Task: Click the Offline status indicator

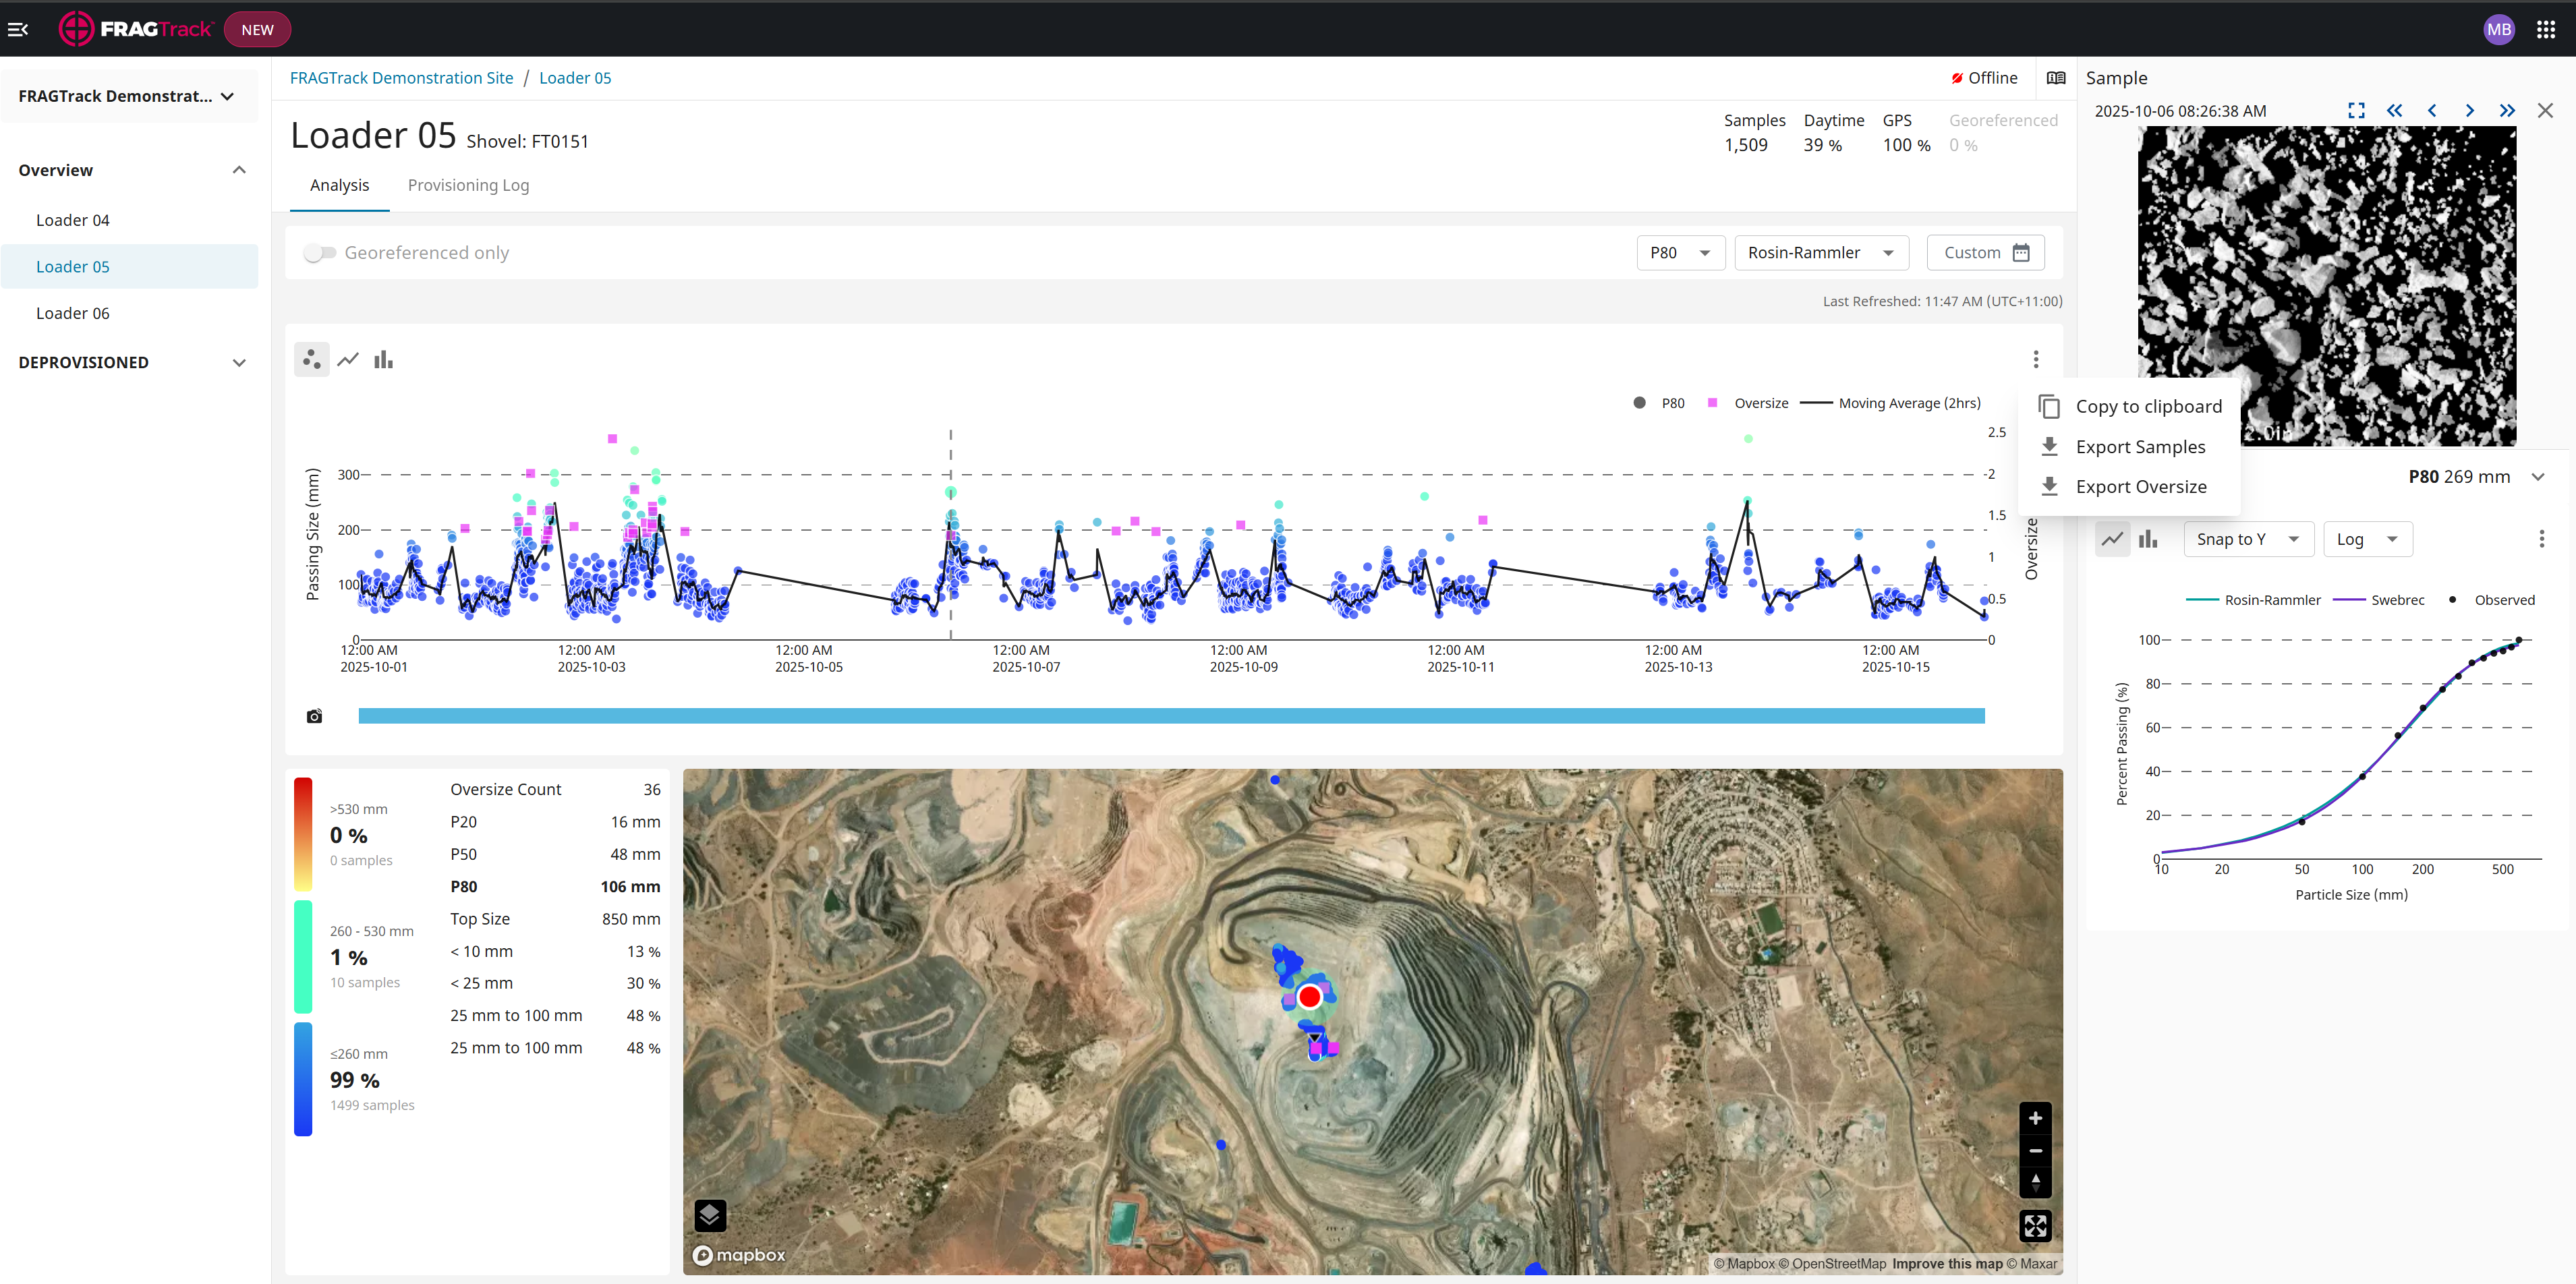Action: [1984, 78]
